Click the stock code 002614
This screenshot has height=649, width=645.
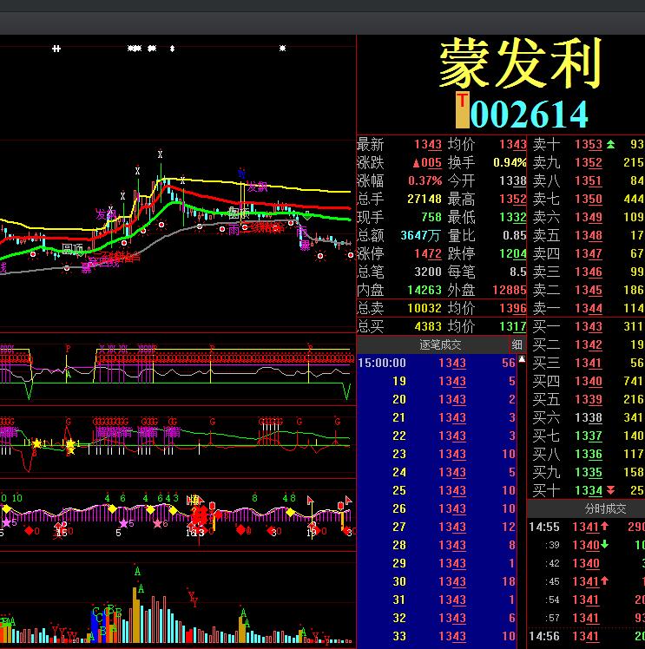tap(529, 114)
